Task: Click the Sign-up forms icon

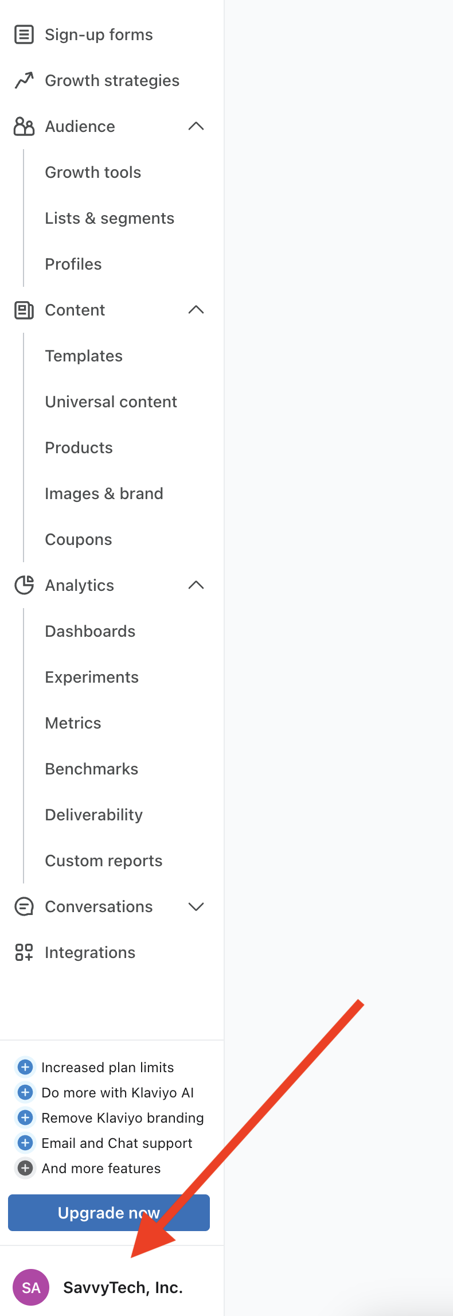Action: click(24, 34)
